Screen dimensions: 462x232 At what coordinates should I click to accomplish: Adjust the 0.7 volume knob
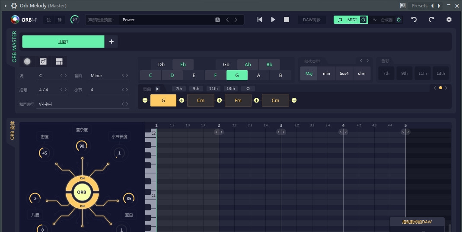point(75,20)
